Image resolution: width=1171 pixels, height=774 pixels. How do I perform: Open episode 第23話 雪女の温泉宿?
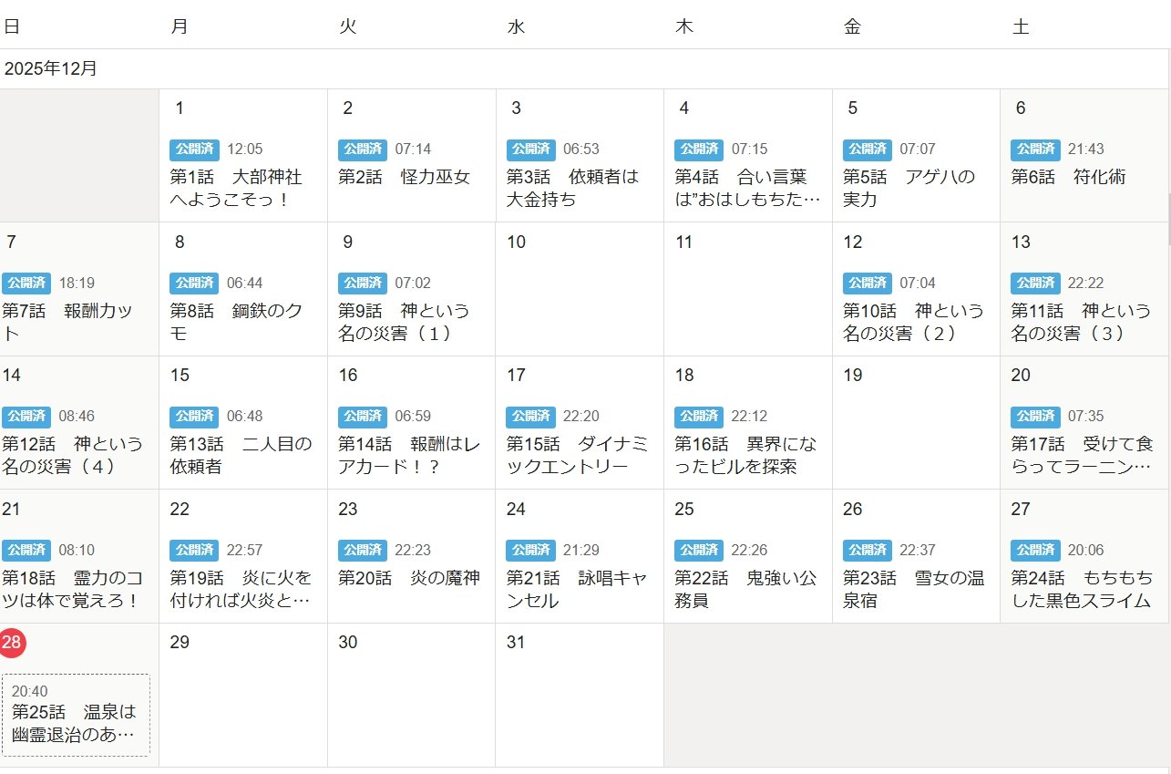[x=913, y=589]
